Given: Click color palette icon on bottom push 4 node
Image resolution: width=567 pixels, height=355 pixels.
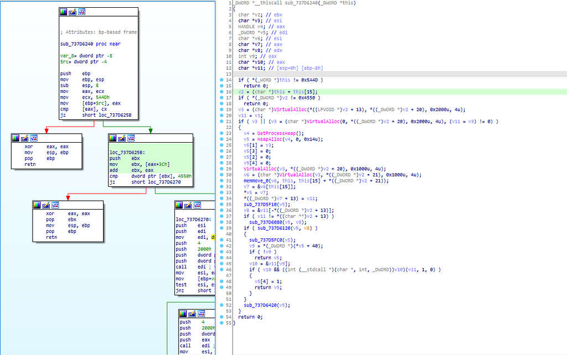Looking at the screenshot, I should coord(183,314).
